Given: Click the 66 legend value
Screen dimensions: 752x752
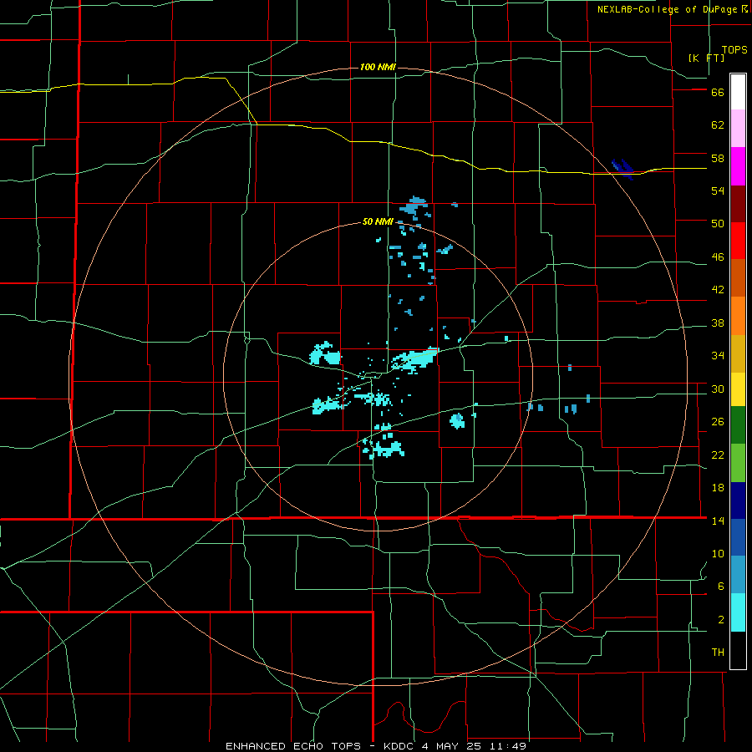Looking at the screenshot, I should [718, 92].
